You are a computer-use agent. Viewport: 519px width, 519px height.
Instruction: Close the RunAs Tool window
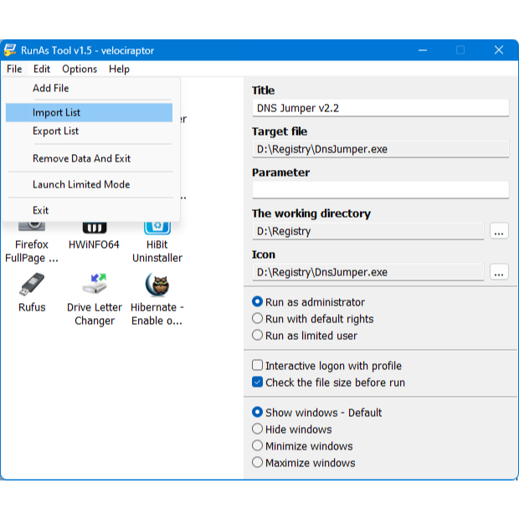click(499, 50)
